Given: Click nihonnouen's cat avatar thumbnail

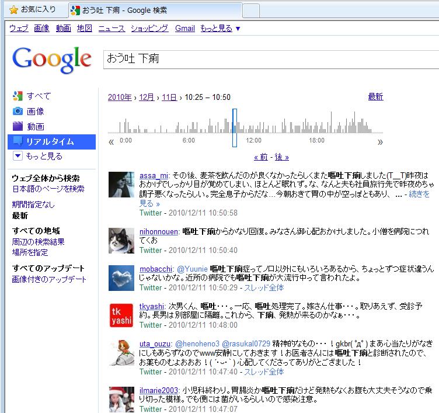Looking at the screenshot, I should tap(121, 241).
